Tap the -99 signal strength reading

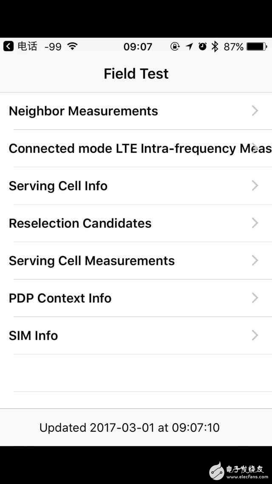point(53,47)
